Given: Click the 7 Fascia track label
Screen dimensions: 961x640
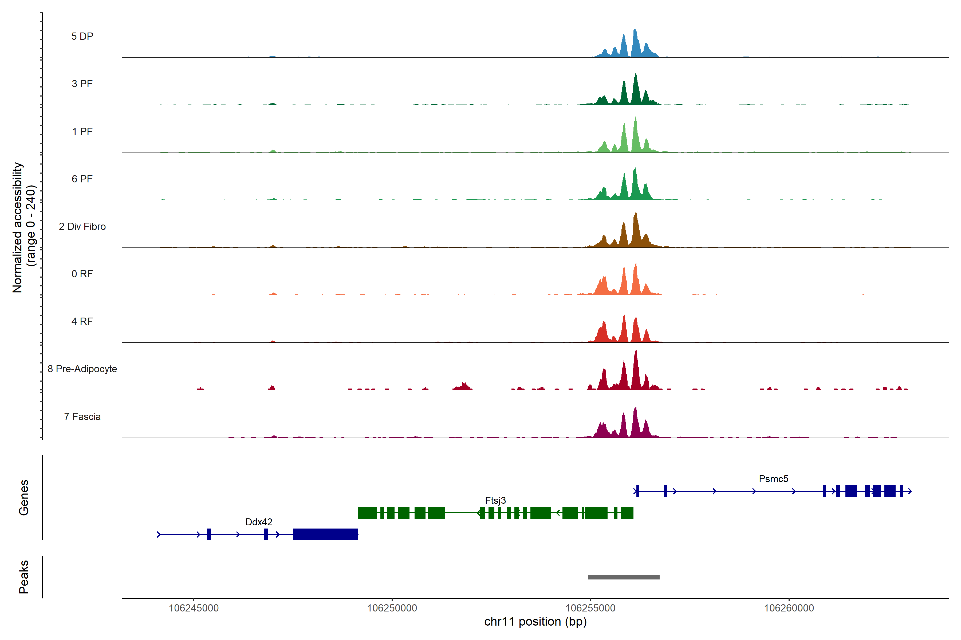Looking at the screenshot, I should point(82,416).
